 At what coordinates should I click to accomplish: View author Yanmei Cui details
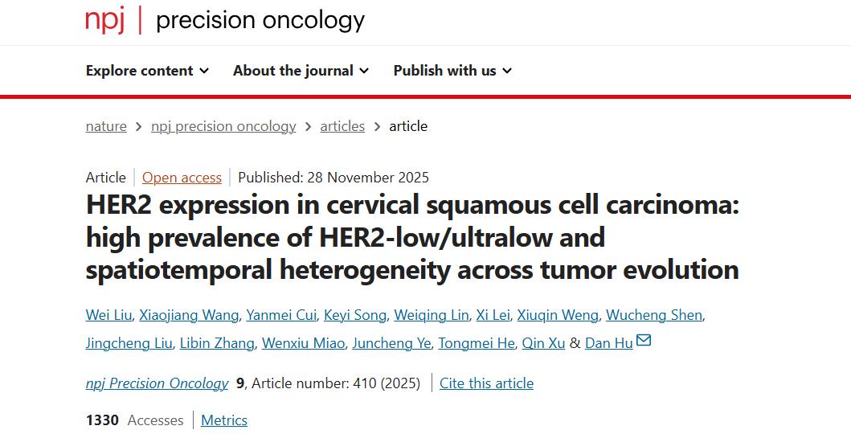pos(282,315)
